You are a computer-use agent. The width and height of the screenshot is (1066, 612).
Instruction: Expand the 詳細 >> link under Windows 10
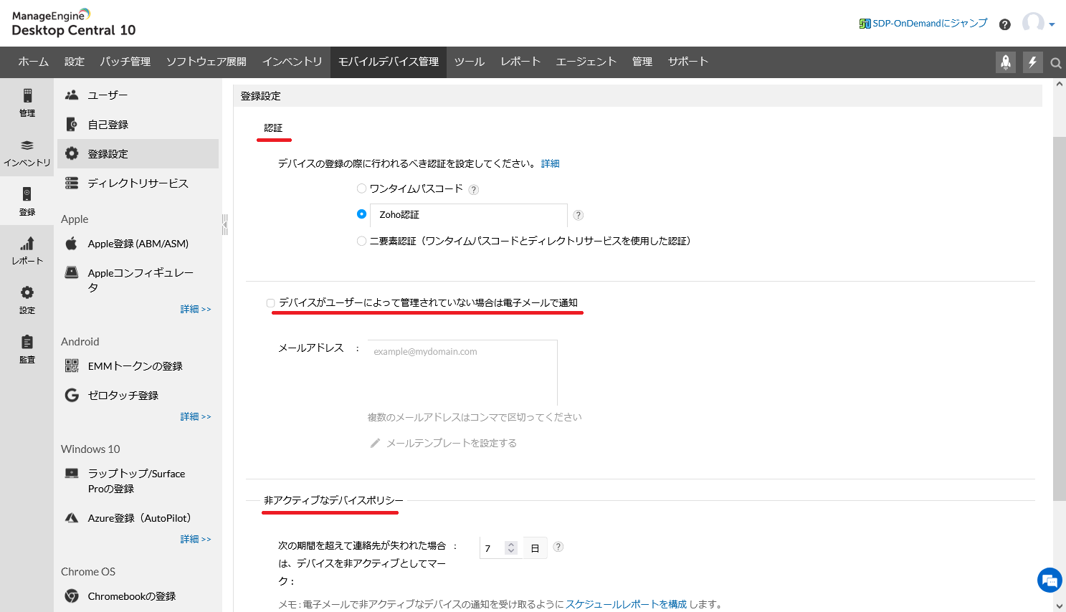pos(196,539)
